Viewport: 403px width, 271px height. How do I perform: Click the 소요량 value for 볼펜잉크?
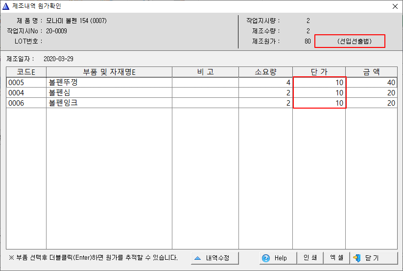click(288, 103)
